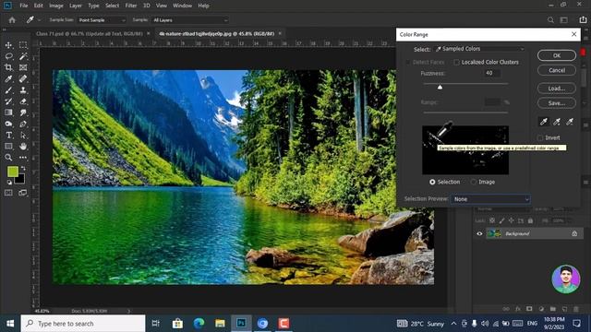The height and width of the screenshot is (332, 591).
Task: Click the background color swatch
Action: click(20, 180)
